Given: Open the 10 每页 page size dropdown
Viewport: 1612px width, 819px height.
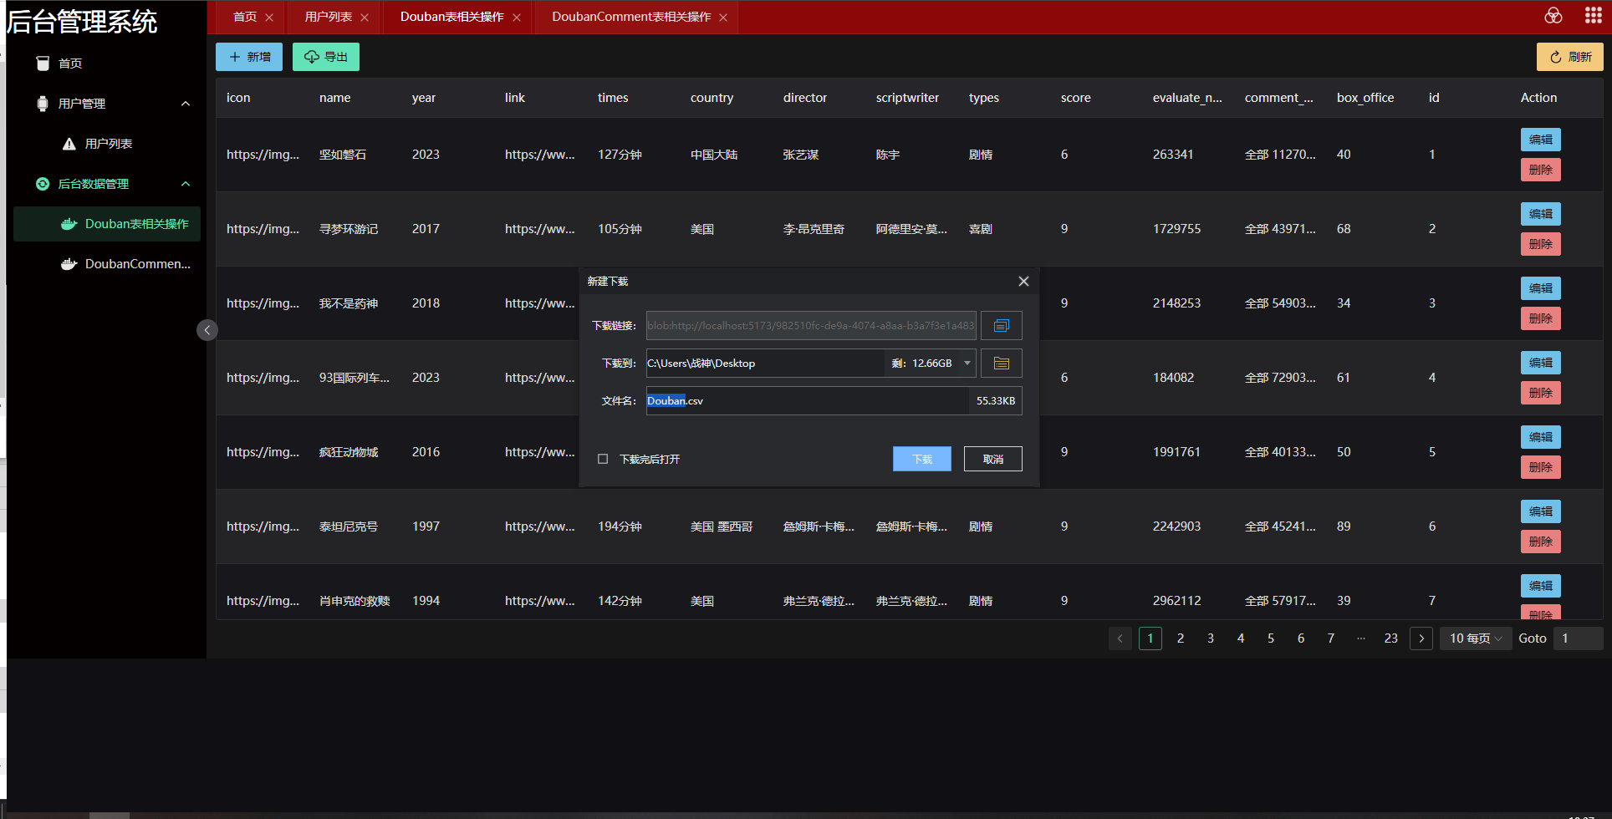Looking at the screenshot, I should pyautogui.click(x=1475, y=638).
